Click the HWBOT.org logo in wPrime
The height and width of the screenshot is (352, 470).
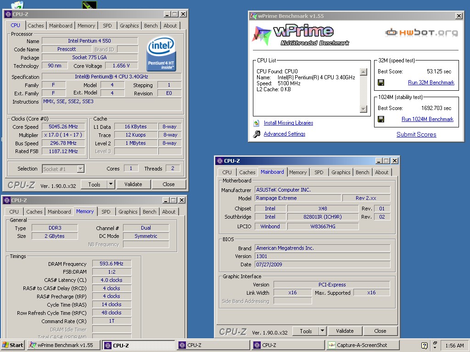coord(421,33)
